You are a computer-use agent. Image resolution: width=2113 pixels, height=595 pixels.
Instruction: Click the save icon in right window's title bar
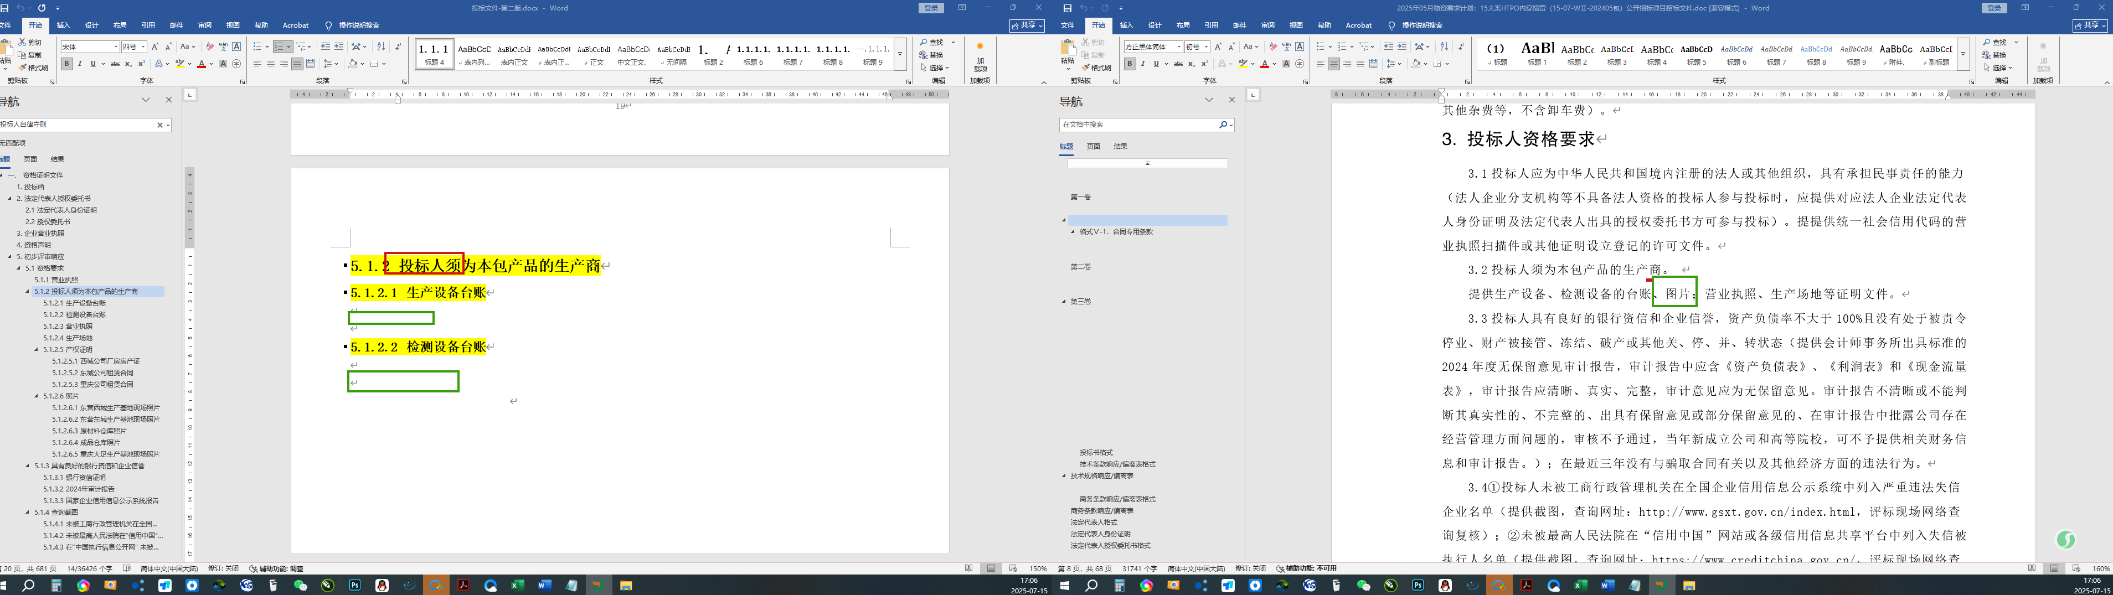(x=1067, y=8)
